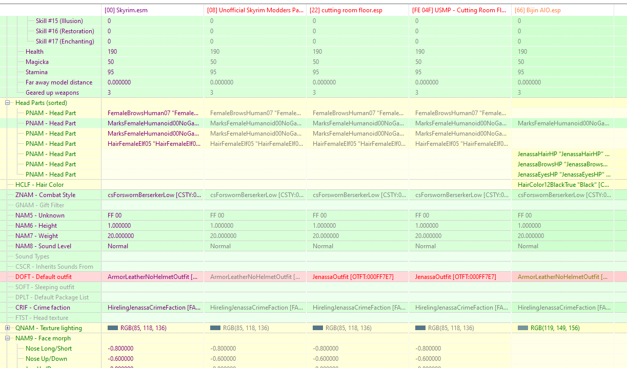The width and height of the screenshot is (627, 368).
Task: Select the Magicka row label
Action: (x=37, y=62)
